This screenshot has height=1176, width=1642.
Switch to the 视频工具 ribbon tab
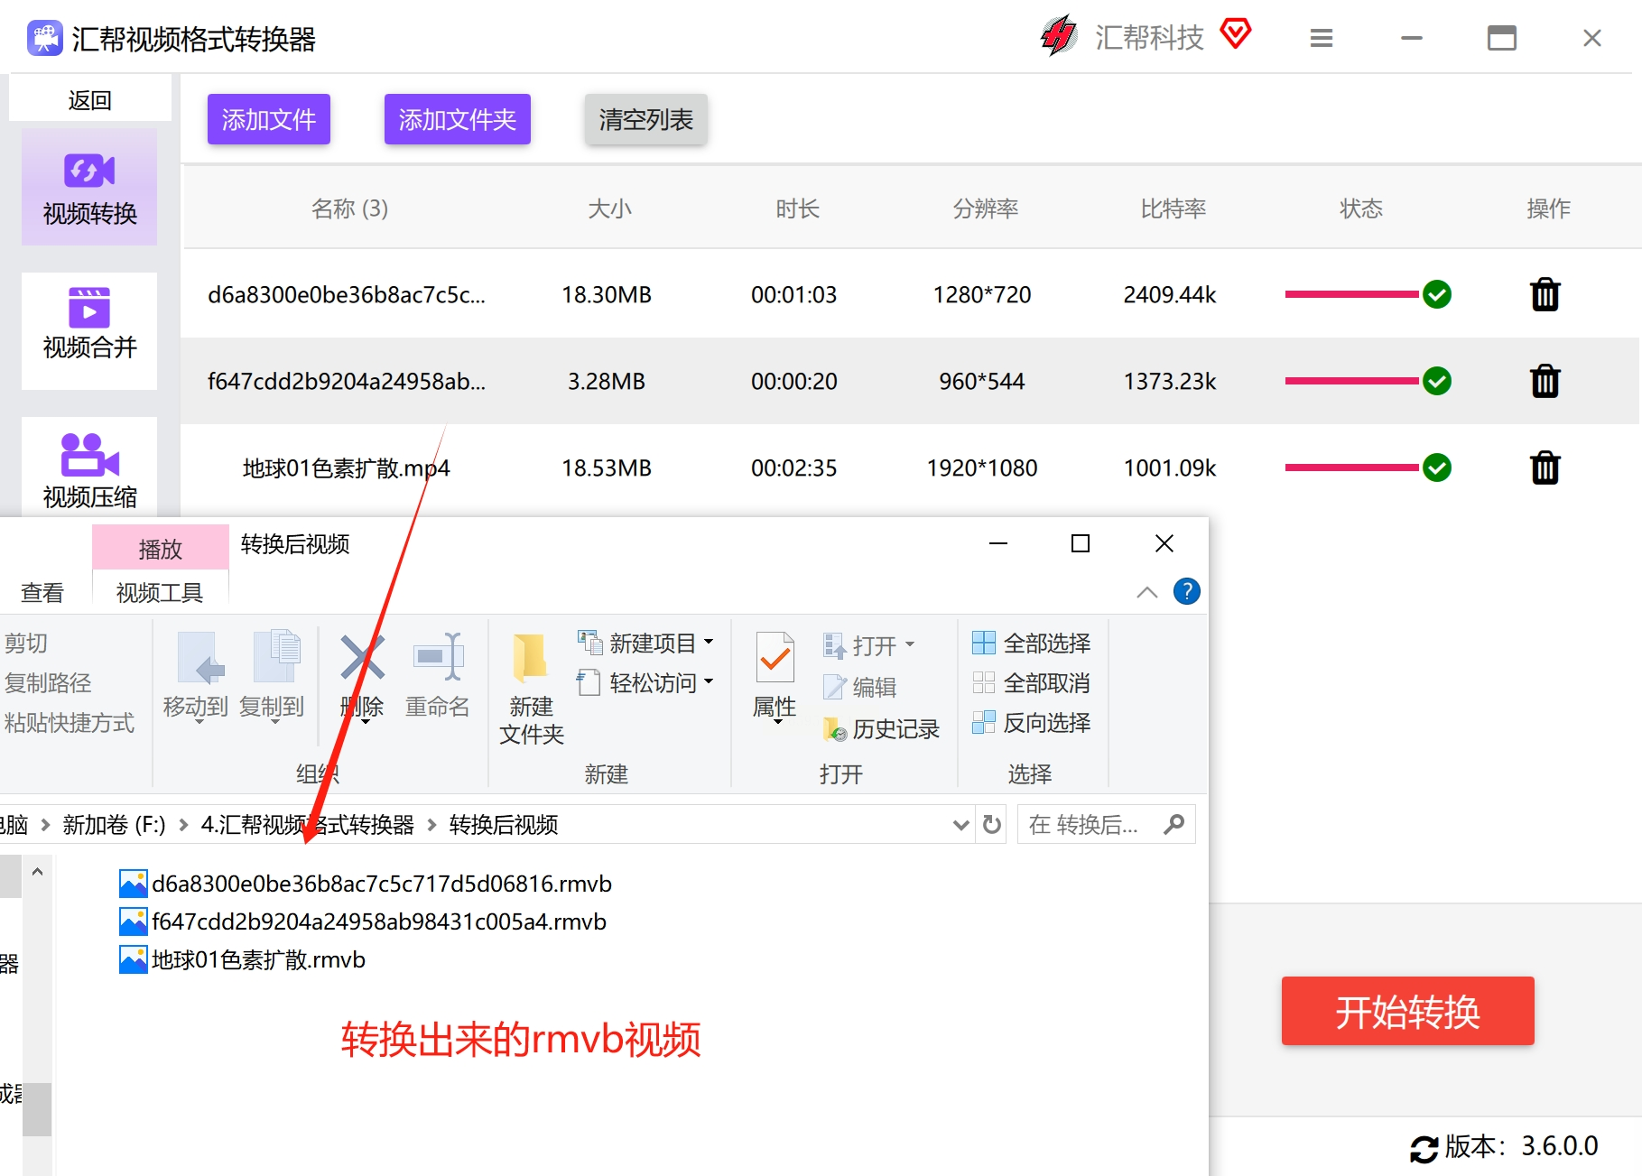tap(160, 592)
